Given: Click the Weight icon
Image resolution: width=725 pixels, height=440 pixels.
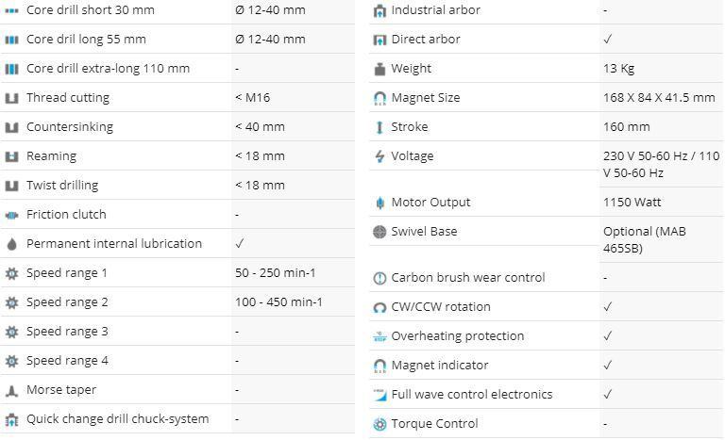Looking at the screenshot, I should tap(379, 69).
